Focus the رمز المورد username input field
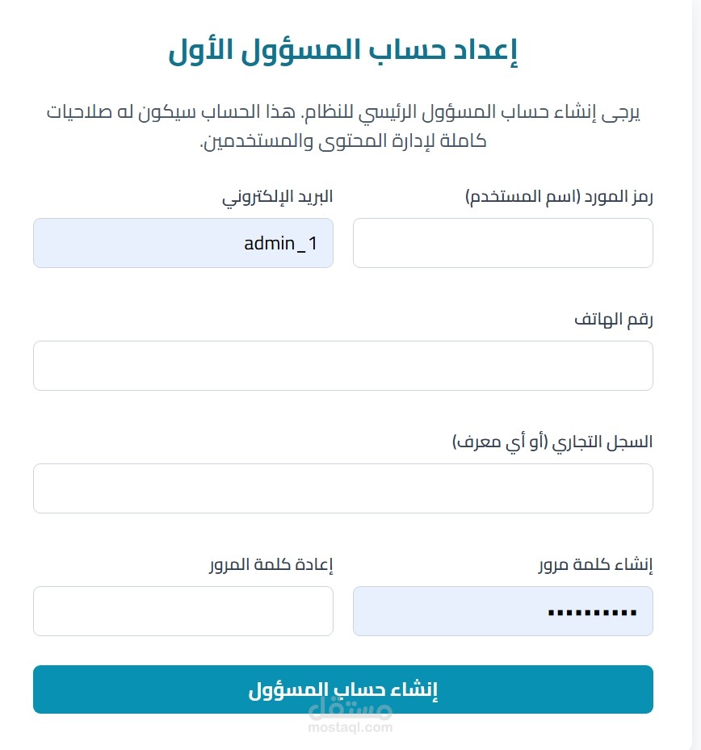This screenshot has width=701, height=750. [503, 243]
